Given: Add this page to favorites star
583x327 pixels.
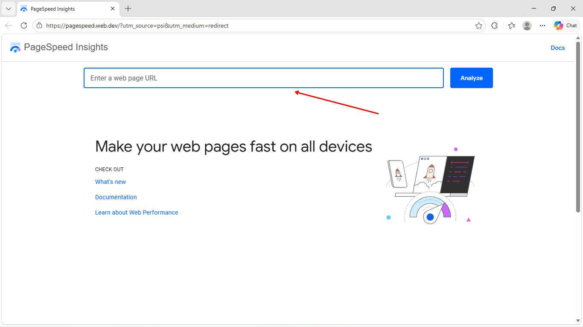Looking at the screenshot, I should click(x=478, y=26).
